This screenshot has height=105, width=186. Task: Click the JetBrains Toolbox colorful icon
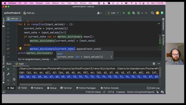click(x=162, y=13)
